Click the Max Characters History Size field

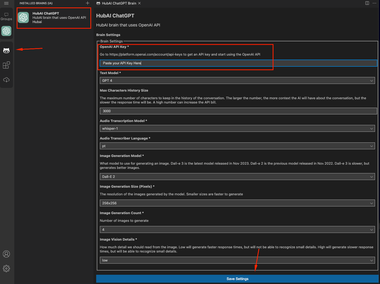pyautogui.click(x=238, y=111)
